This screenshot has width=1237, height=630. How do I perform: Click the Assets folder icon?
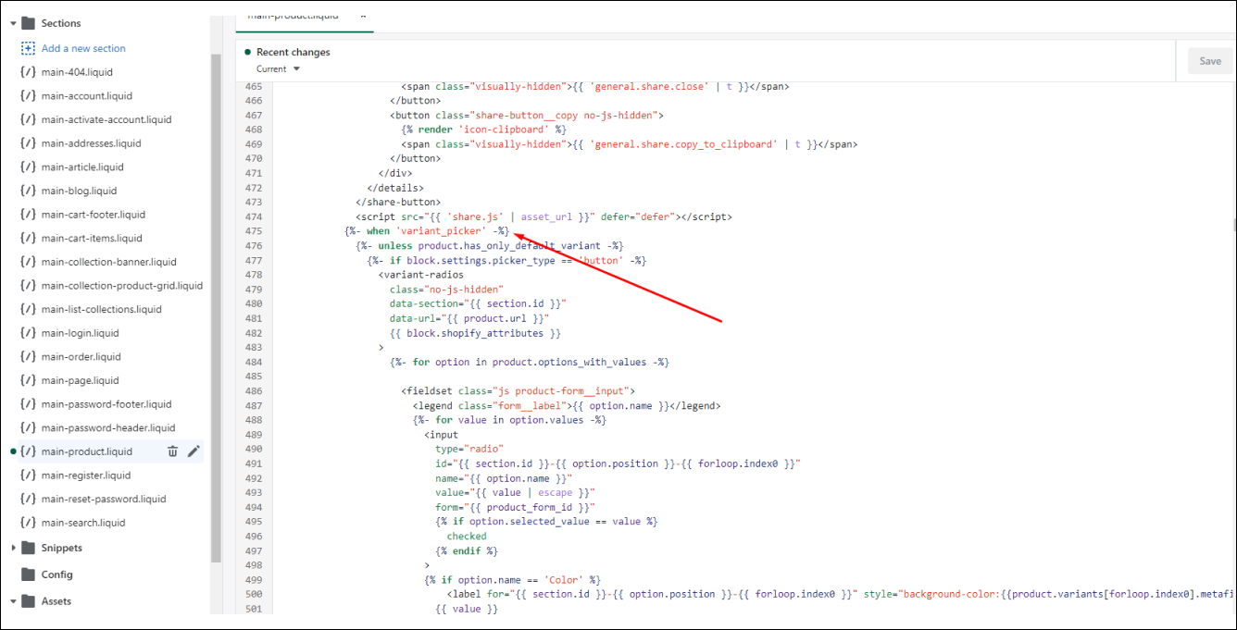28,601
